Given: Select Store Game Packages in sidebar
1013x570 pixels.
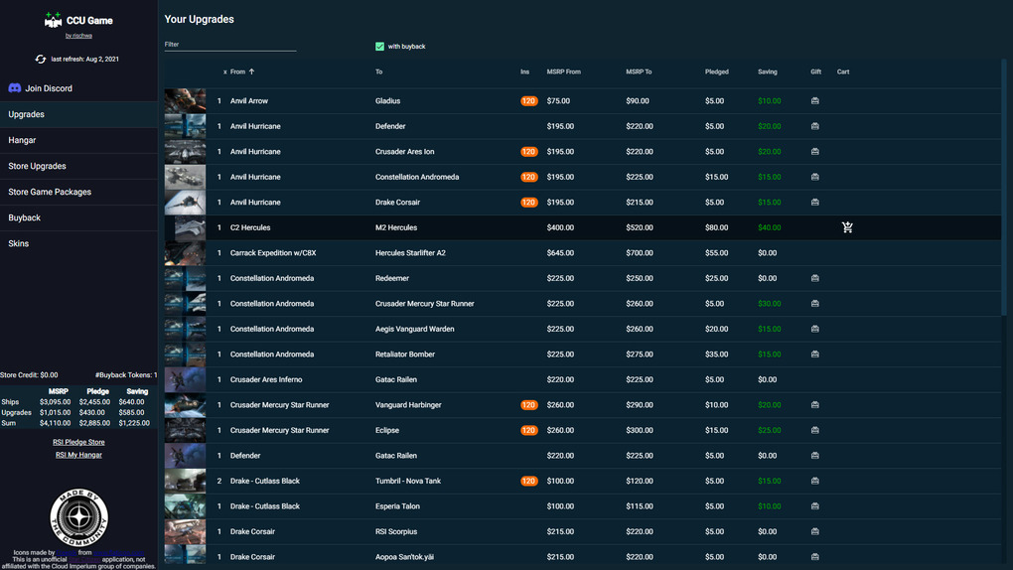Looking at the screenshot, I should click(50, 192).
